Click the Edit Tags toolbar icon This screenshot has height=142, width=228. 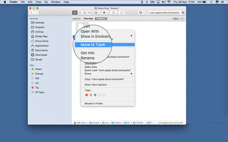click(x=122, y=12)
